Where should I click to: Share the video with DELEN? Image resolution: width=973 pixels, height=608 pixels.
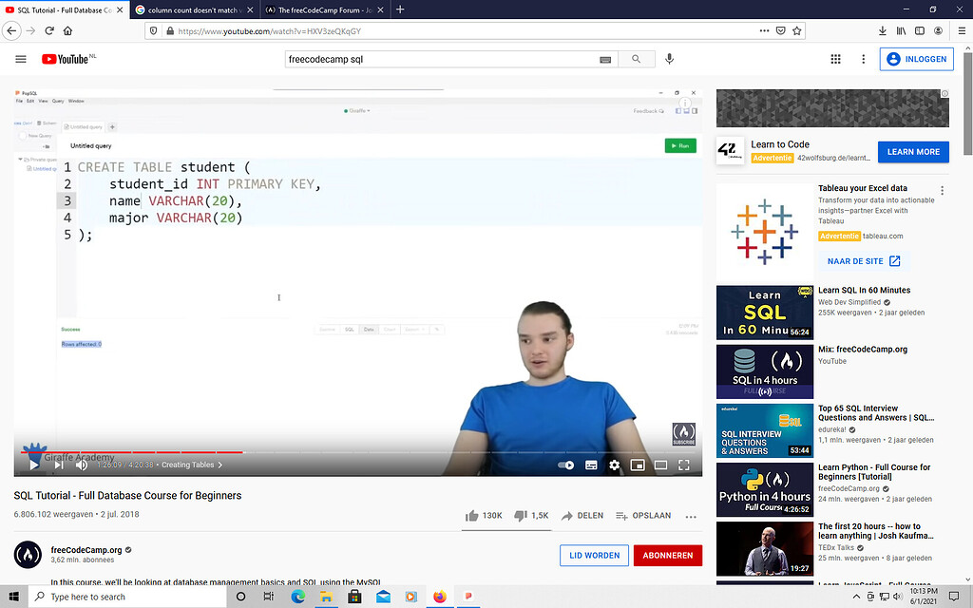[582, 516]
